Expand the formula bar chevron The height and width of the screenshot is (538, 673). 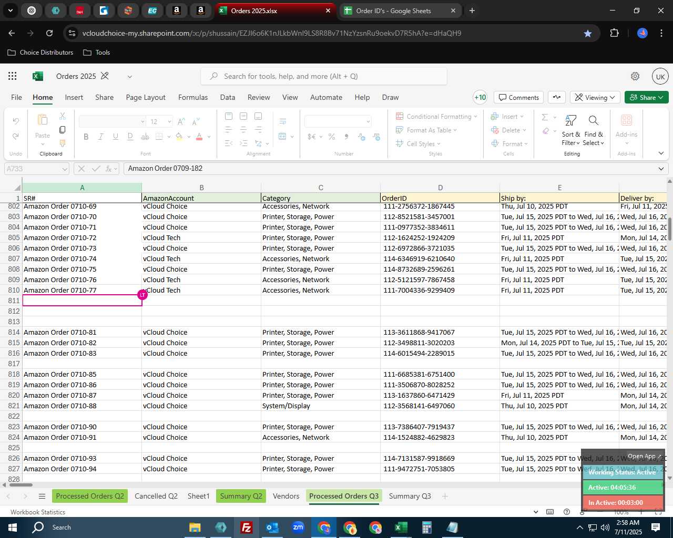pyautogui.click(x=661, y=169)
